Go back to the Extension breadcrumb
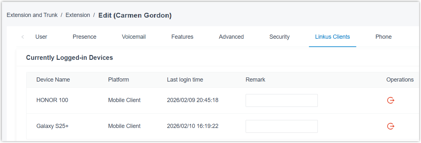 78,15
